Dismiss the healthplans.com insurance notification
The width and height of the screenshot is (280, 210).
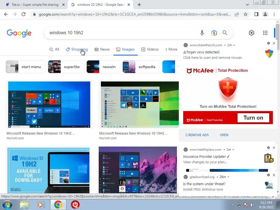pyautogui.click(x=274, y=148)
